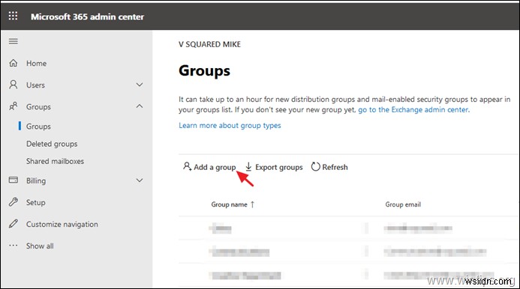Collapse the Groups section chevron
Screen dimensions: 520x289
click(x=140, y=106)
